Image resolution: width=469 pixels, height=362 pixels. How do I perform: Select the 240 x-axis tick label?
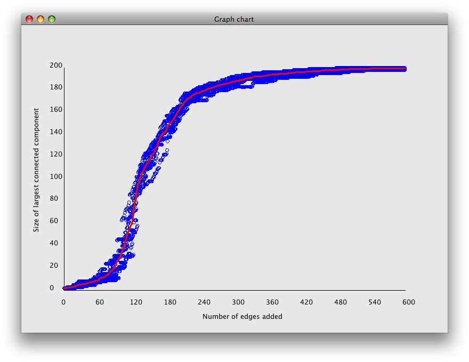point(204,302)
